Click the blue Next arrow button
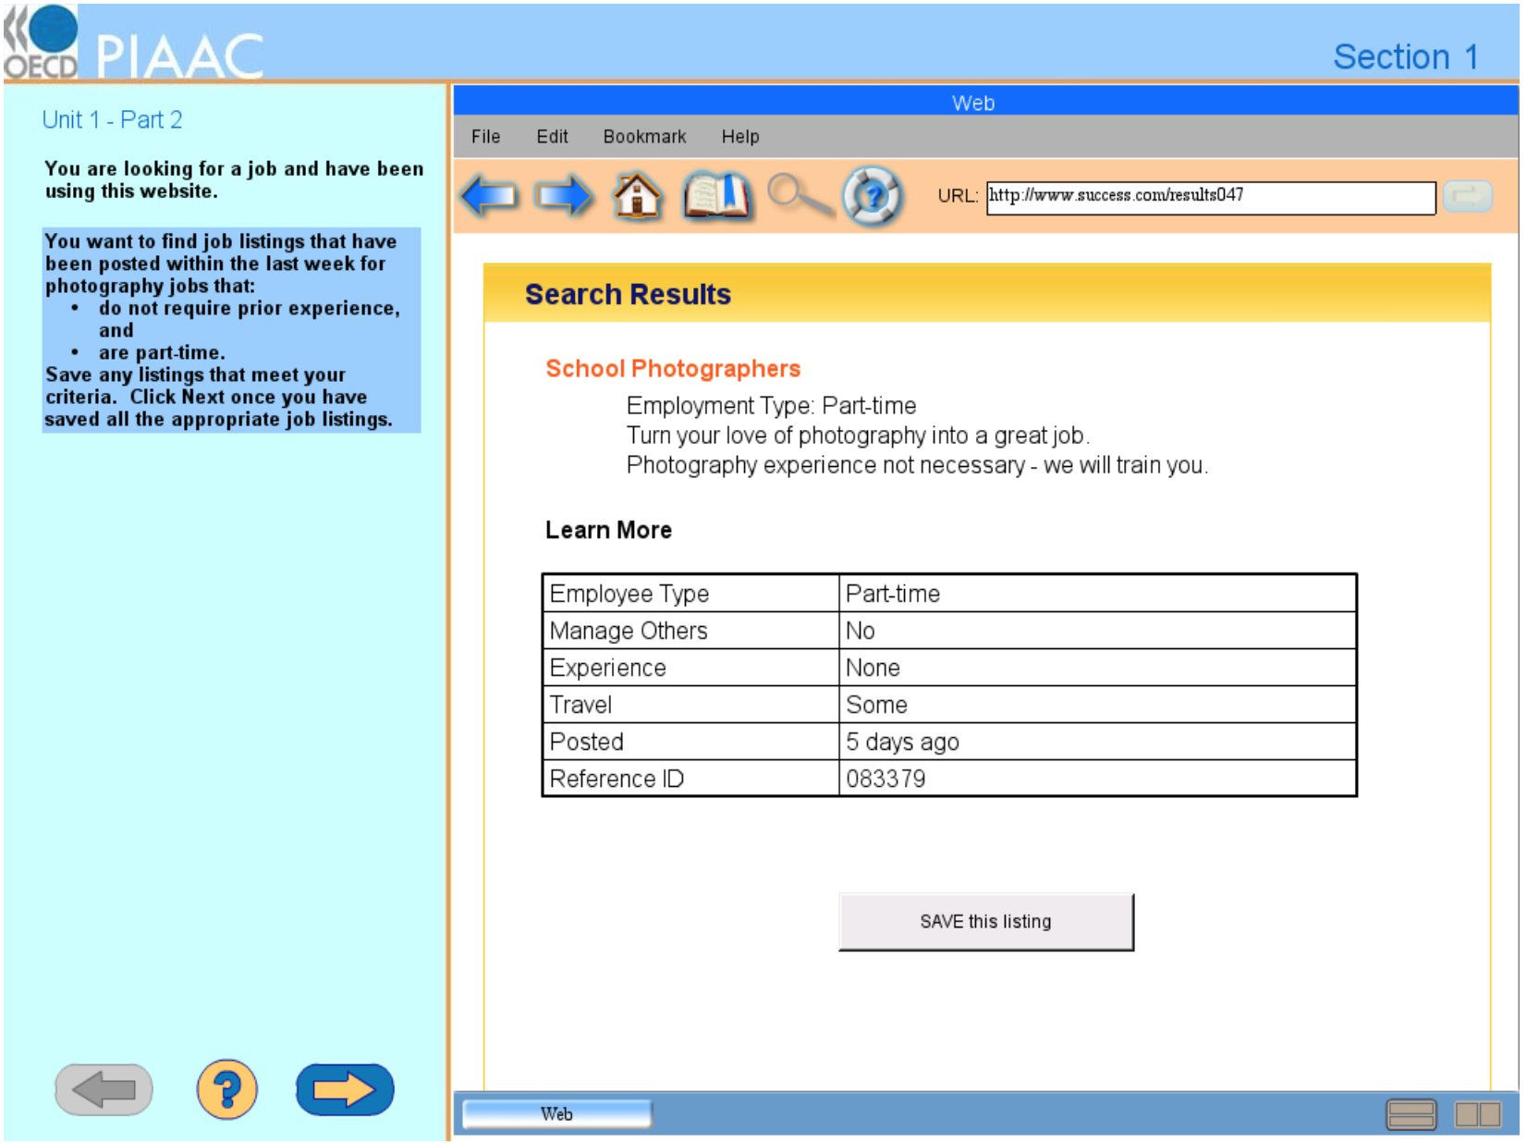This screenshot has height=1143, width=1527. click(x=345, y=1089)
